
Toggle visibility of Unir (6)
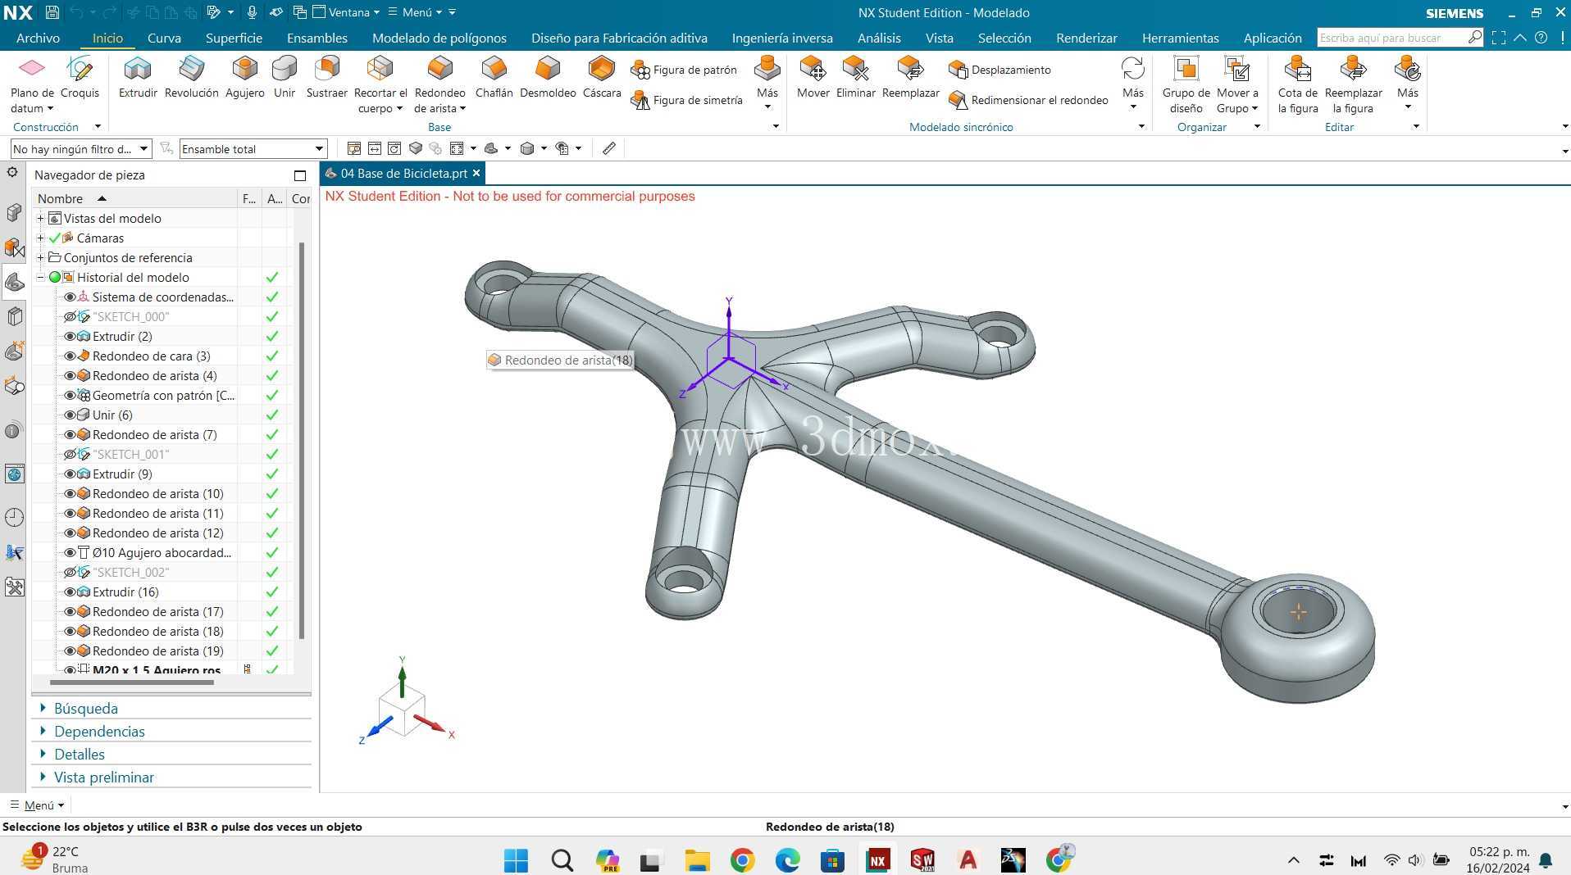coord(70,415)
